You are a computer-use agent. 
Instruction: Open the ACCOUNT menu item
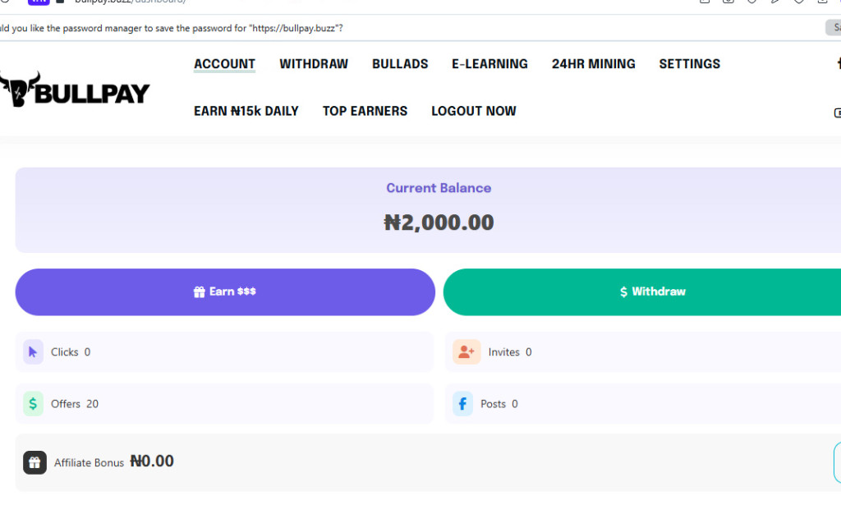coord(224,63)
